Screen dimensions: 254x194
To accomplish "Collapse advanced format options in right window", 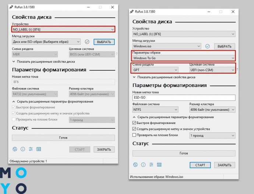I will click(173, 117).
